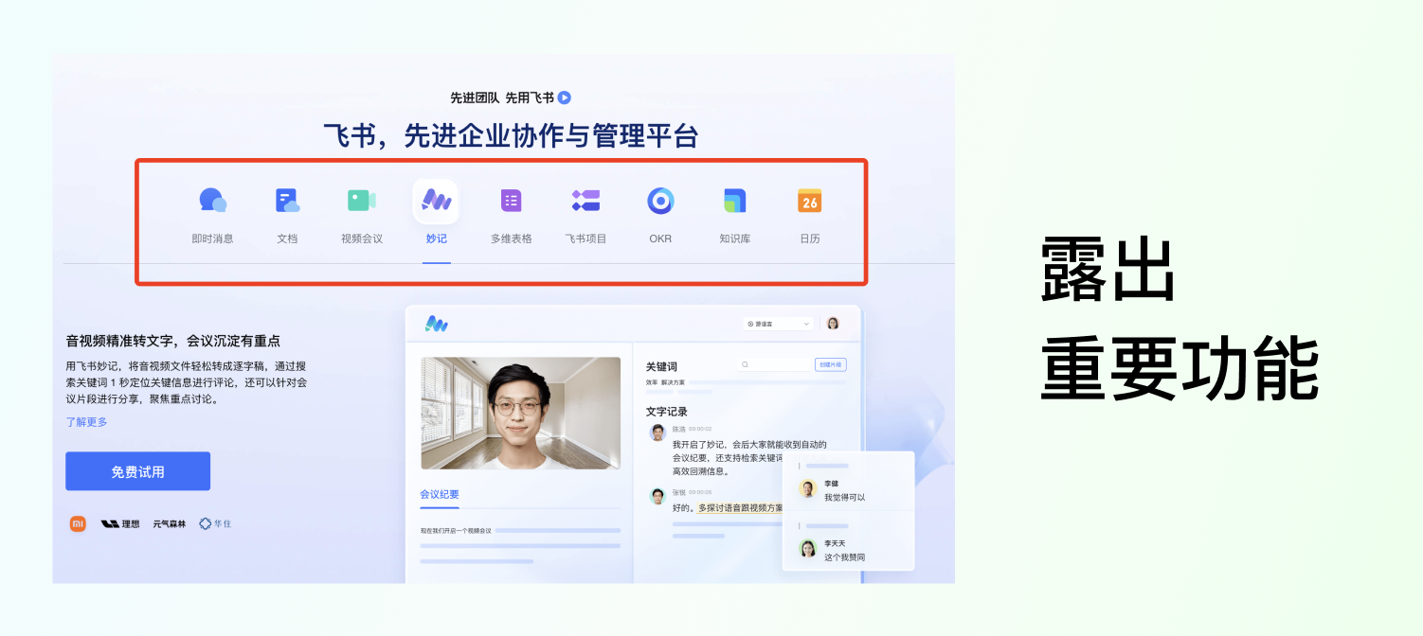1423x636 pixels.
Task: Click the 妙记 wave icon in feature bar
Action: point(436,200)
